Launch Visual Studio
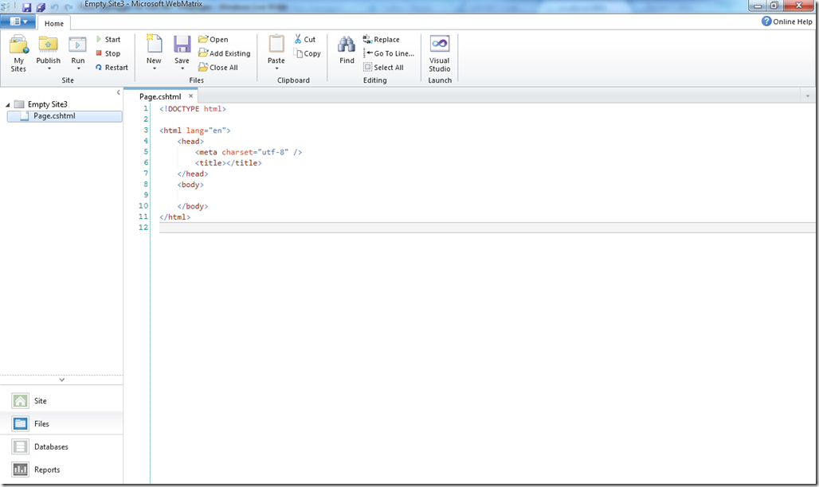 tap(440, 53)
